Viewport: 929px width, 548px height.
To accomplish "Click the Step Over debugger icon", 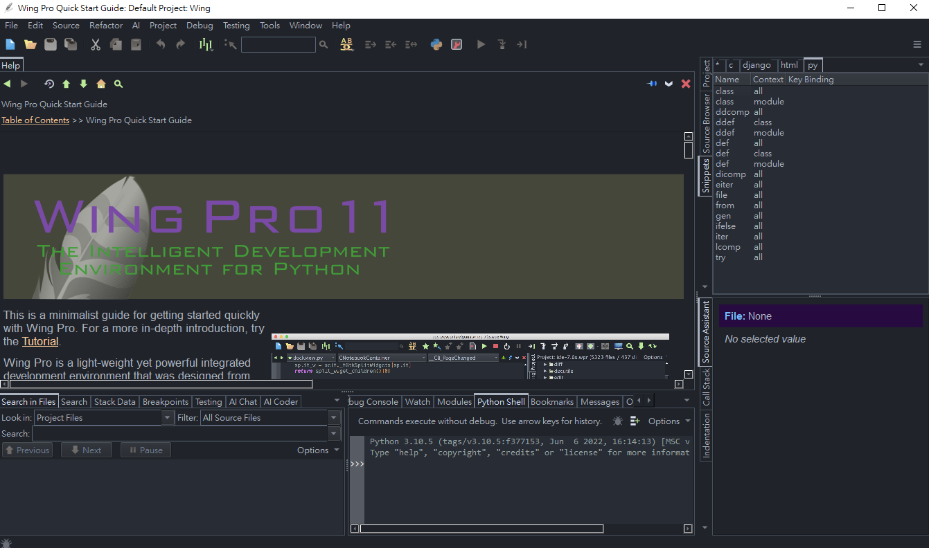I will tap(522, 44).
